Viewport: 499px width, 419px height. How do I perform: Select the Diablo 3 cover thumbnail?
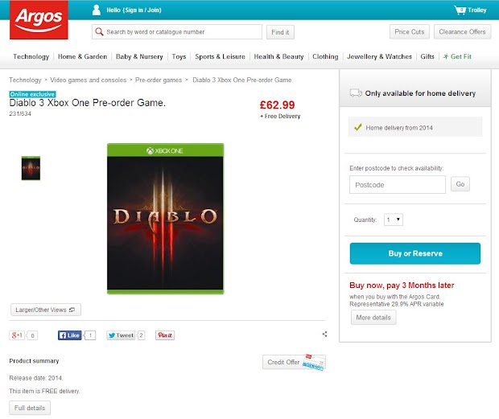(31, 168)
